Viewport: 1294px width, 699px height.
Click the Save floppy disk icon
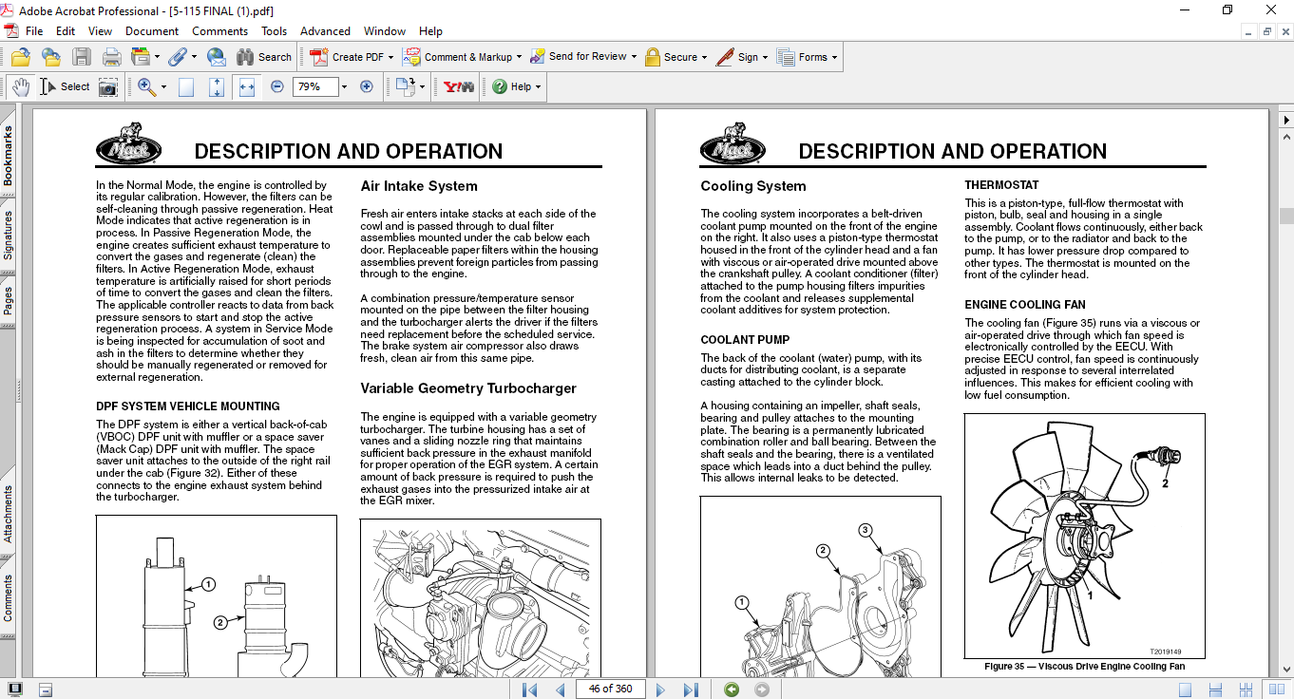[82, 57]
